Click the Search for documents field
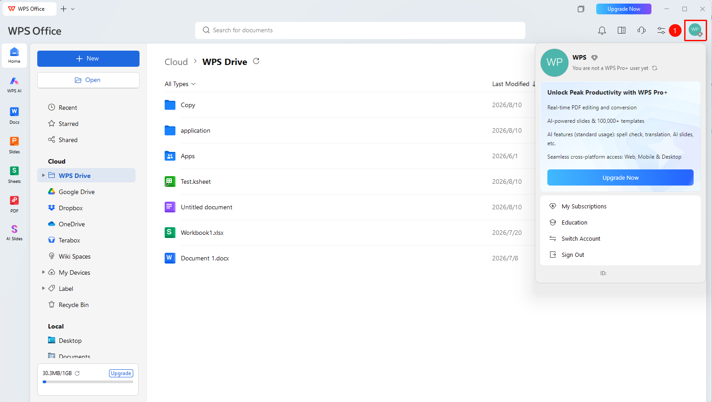The height and width of the screenshot is (402, 712). (x=360, y=30)
